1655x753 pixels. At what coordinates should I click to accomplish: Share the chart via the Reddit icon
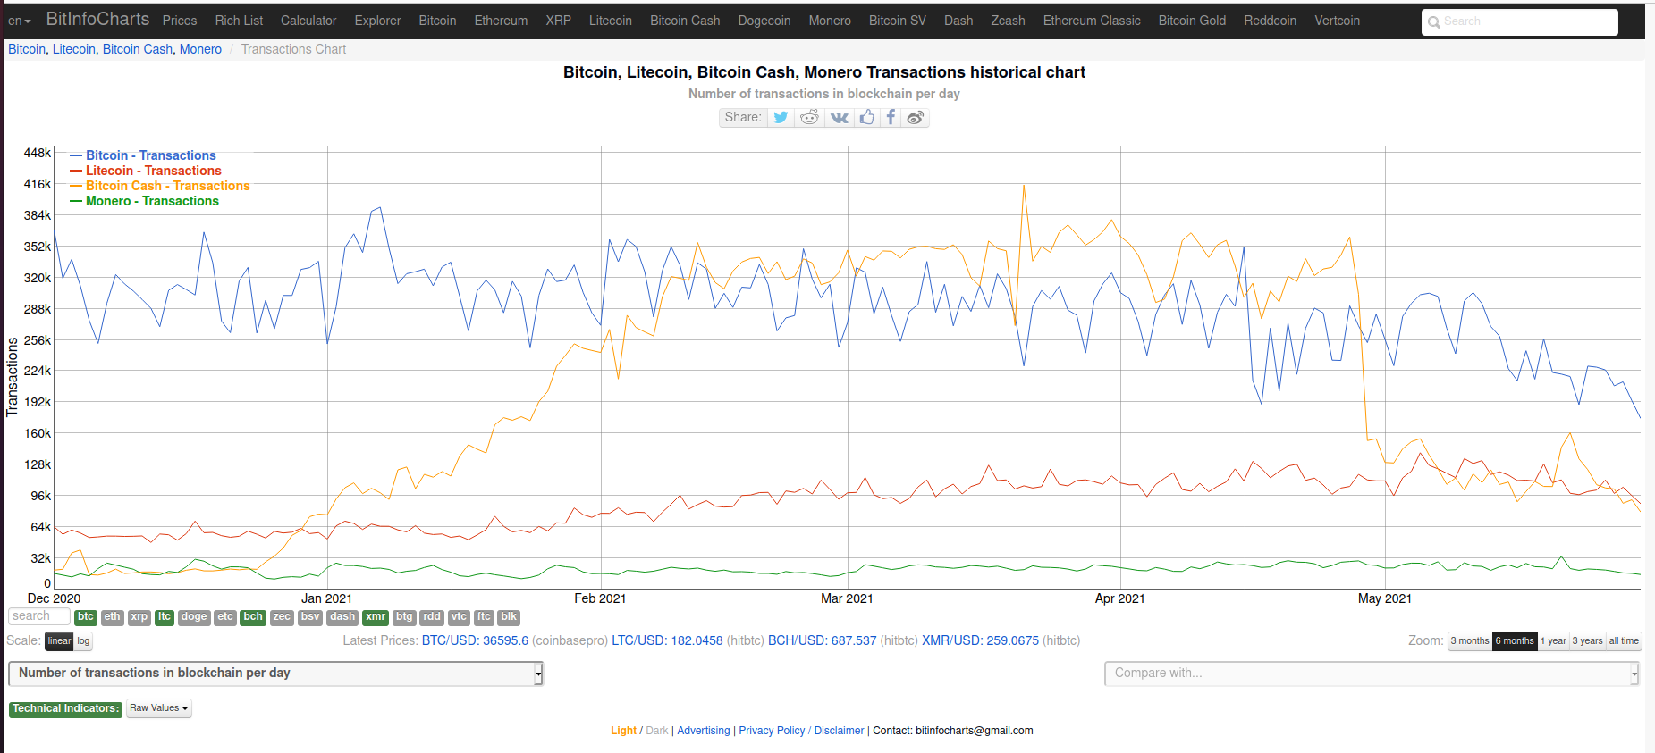point(809,118)
